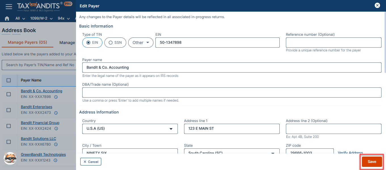Open the Other TIN type dropdown
Viewport: 386px width, 170px height.
click(141, 43)
